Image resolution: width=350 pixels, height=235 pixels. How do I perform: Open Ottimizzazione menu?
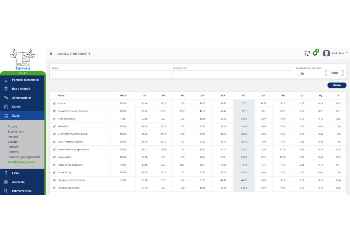[22, 191]
